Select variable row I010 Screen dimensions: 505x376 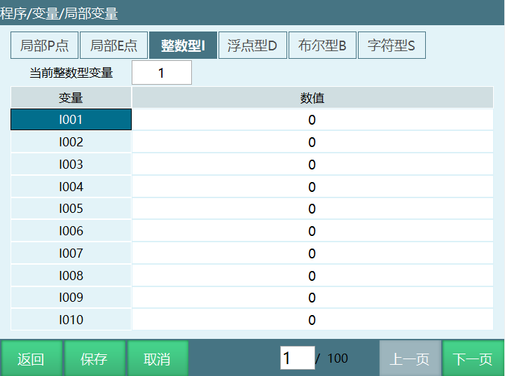71,320
